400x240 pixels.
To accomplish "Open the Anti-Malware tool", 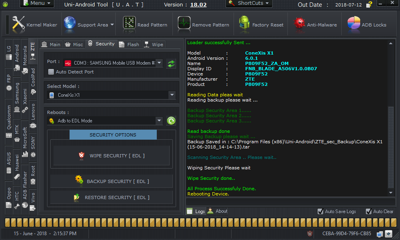I will point(315,25).
